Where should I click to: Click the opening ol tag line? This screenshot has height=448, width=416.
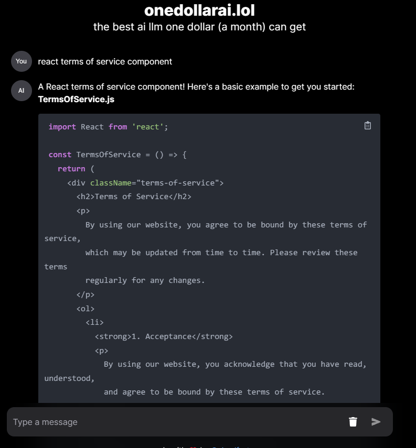(x=86, y=309)
